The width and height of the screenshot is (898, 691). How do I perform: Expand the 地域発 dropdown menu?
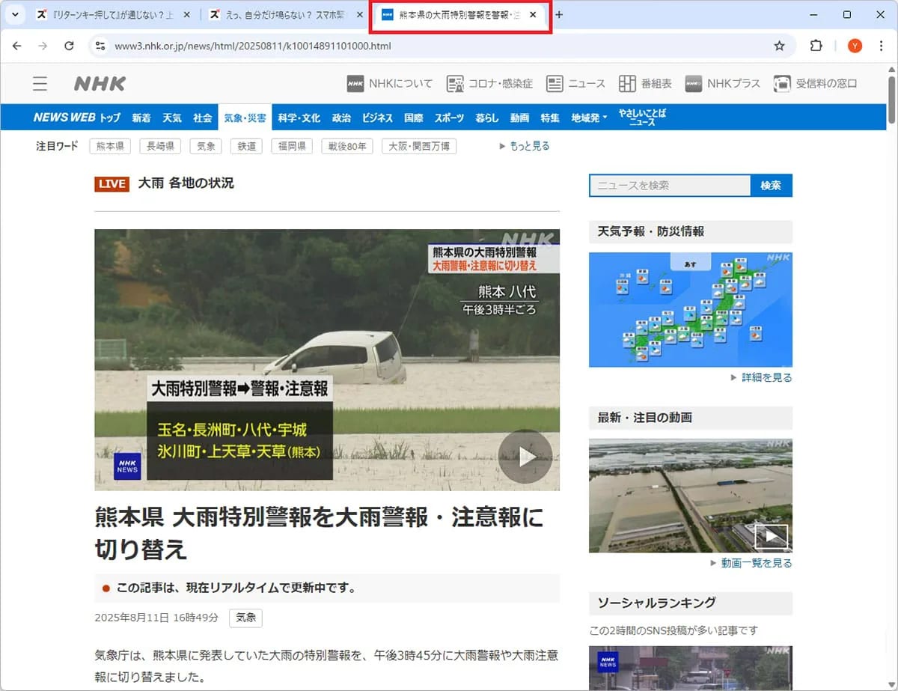tap(589, 118)
